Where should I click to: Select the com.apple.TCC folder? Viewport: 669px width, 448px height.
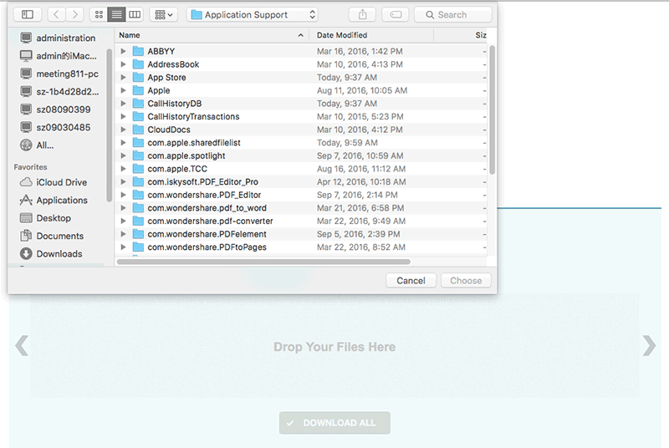tap(301, 169)
